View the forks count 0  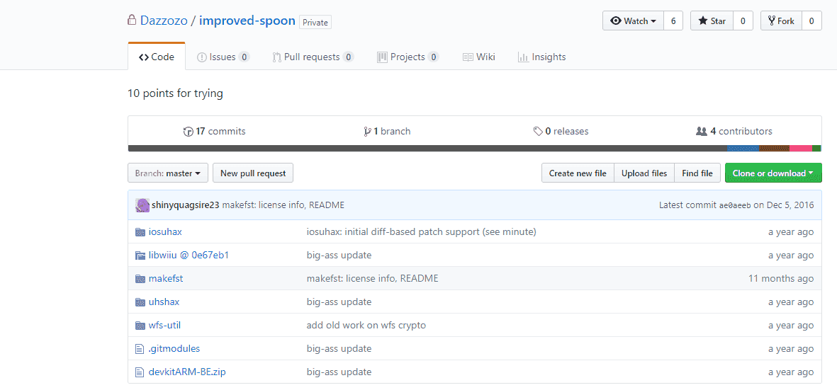click(811, 21)
